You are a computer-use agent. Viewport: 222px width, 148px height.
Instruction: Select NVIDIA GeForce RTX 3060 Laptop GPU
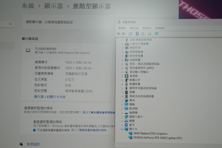pos(158,138)
